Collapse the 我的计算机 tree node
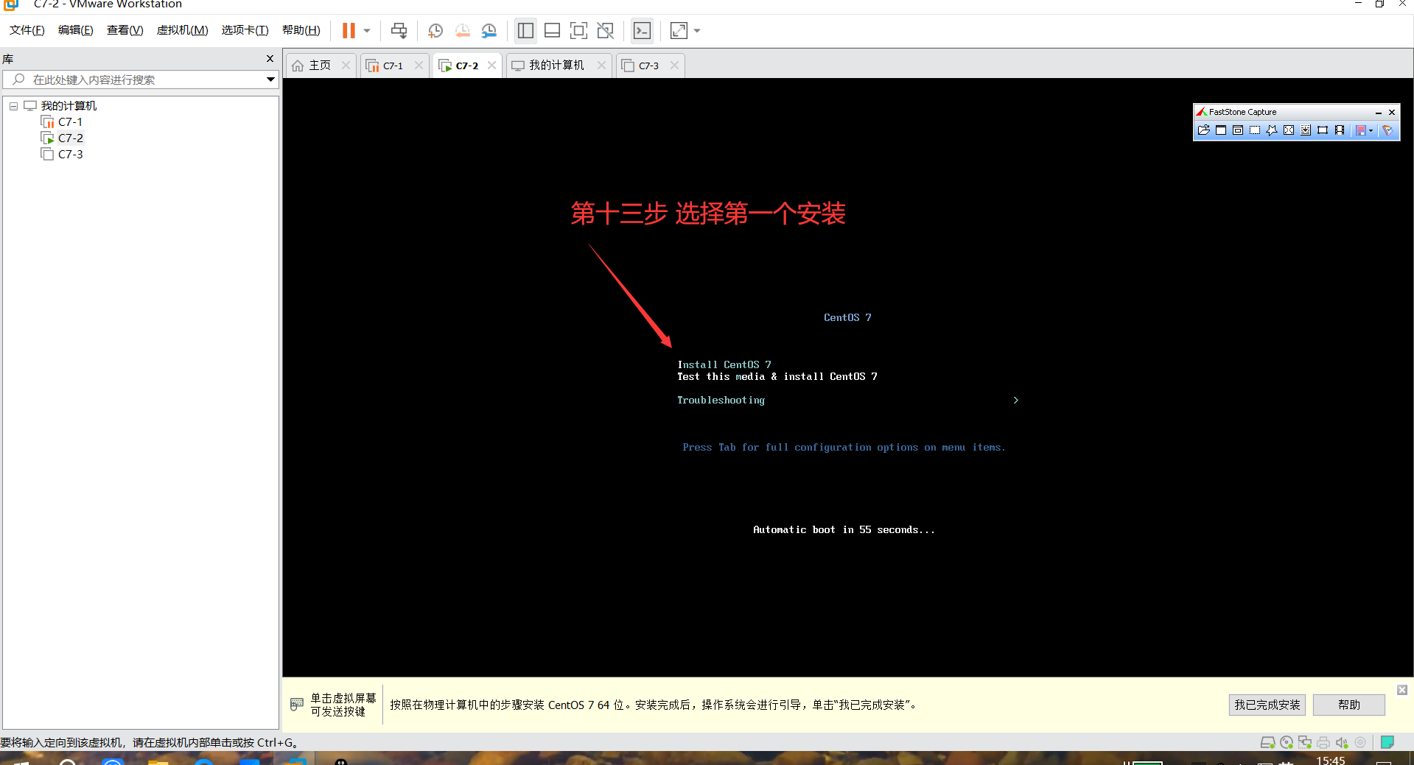The height and width of the screenshot is (765, 1414). click(13, 106)
